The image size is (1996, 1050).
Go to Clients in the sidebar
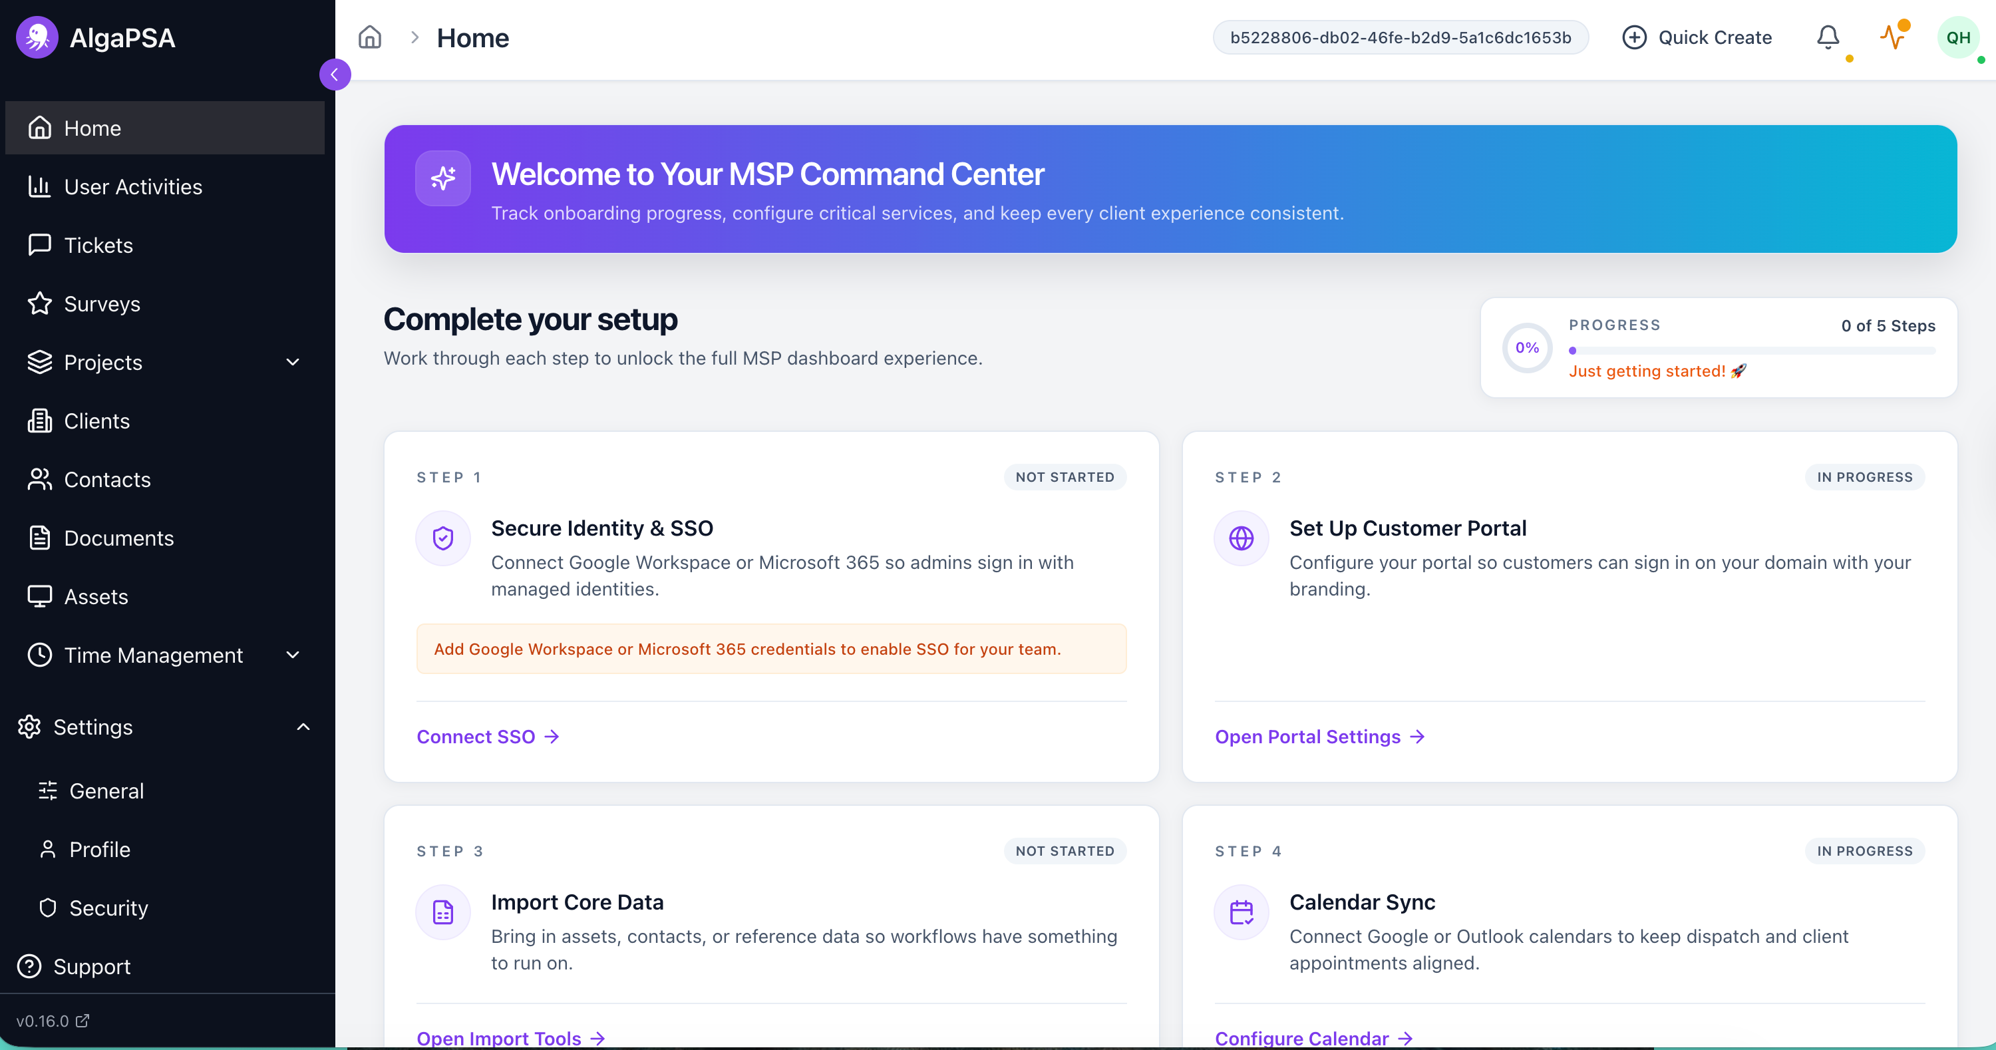(97, 421)
